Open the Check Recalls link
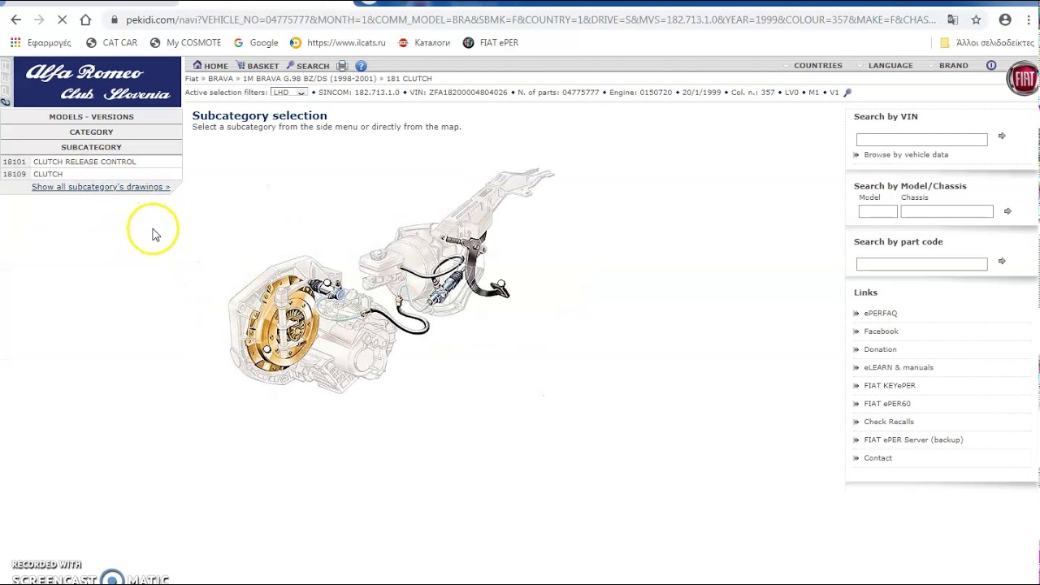The width and height of the screenshot is (1040, 585). pyautogui.click(x=889, y=422)
